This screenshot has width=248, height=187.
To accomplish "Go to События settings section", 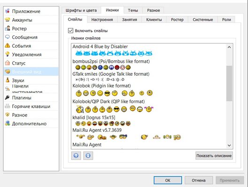I will point(31,46).
